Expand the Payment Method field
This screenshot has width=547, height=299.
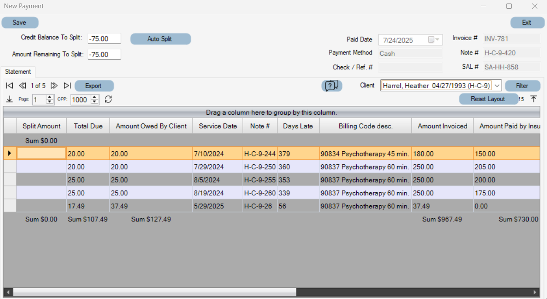click(x=410, y=53)
